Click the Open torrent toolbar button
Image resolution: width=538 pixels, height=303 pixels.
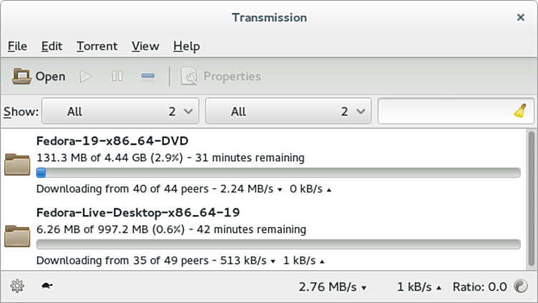coord(39,76)
